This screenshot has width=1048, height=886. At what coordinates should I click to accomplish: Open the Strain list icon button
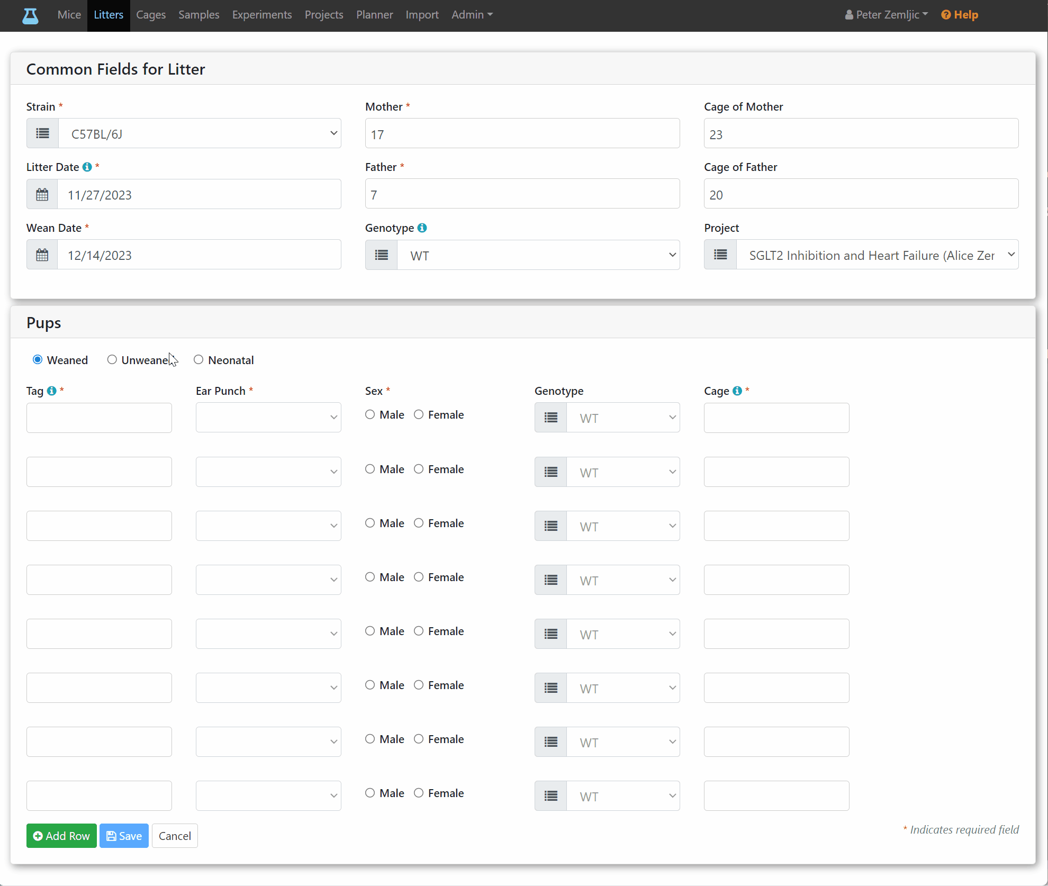42,133
